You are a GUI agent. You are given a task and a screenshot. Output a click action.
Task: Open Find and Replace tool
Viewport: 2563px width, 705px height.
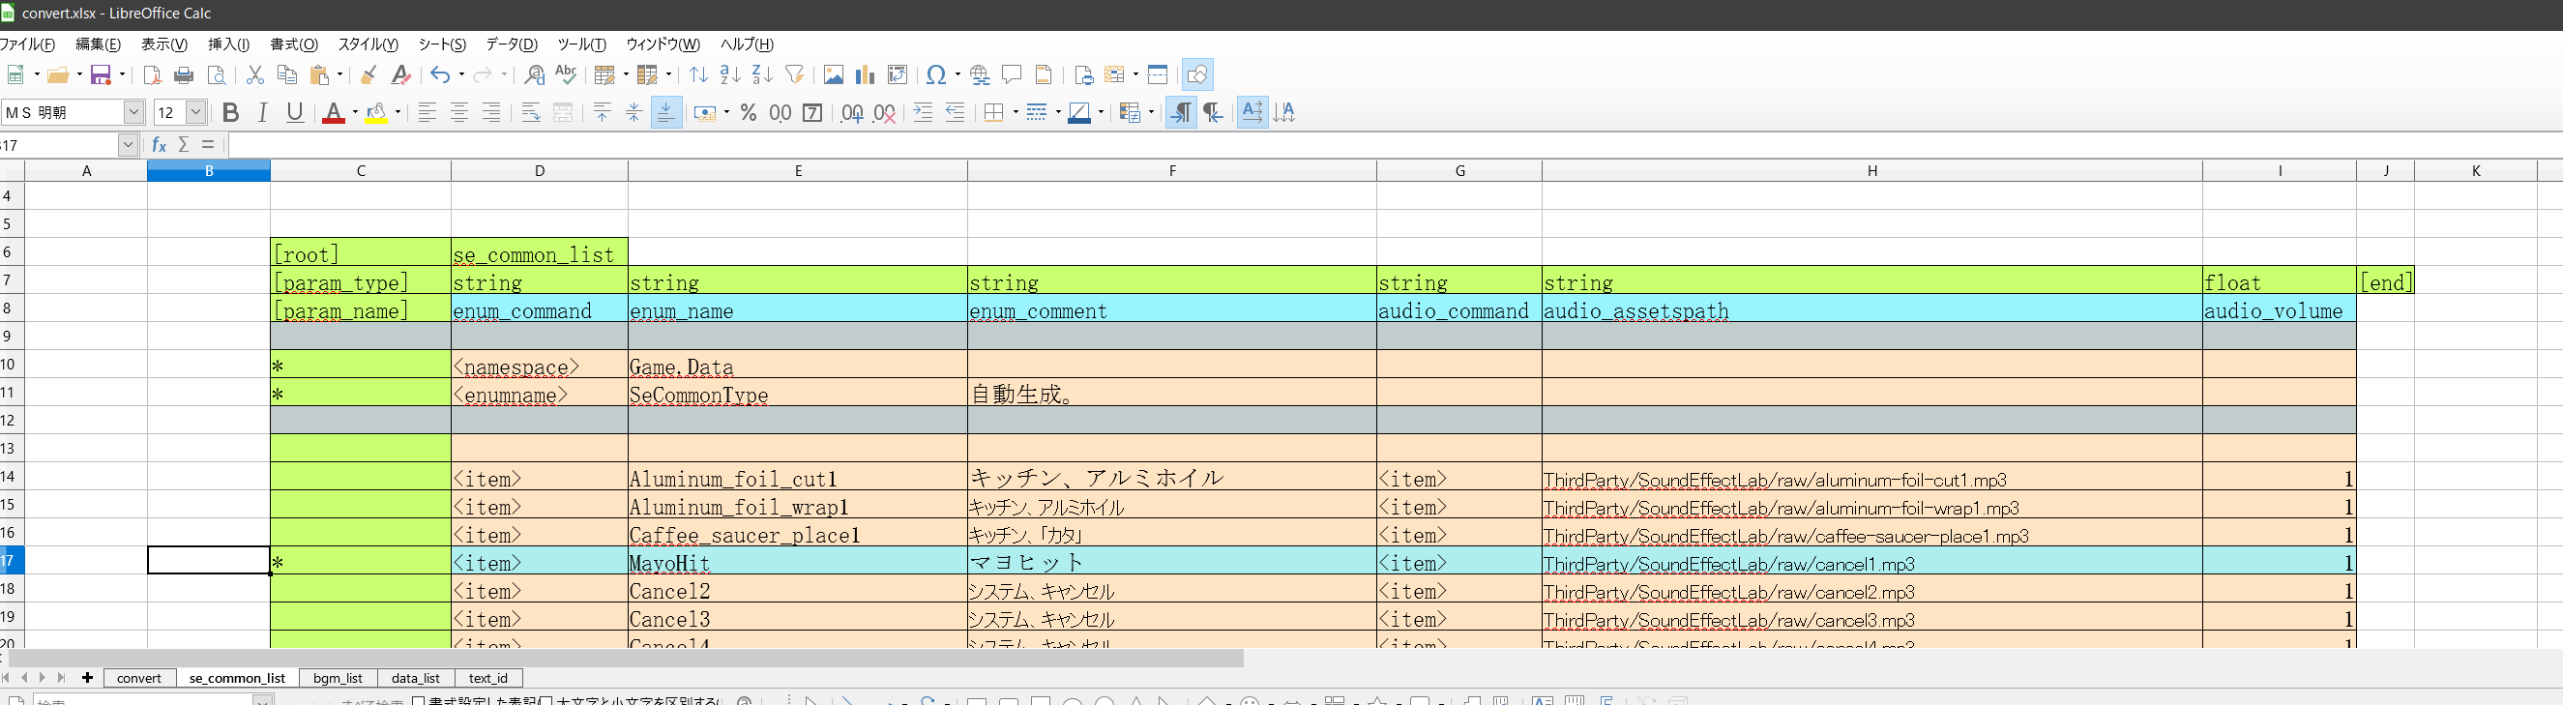coord(534,74)
